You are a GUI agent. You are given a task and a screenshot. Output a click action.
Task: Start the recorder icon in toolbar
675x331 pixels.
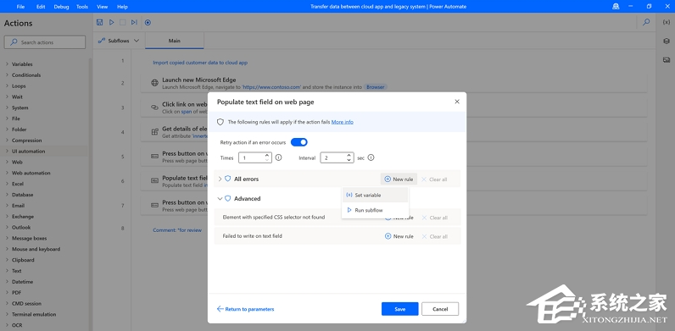148,22
